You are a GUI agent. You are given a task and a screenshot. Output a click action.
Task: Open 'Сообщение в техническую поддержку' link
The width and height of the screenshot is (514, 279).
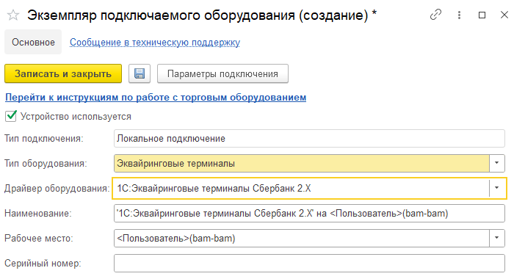155,43
